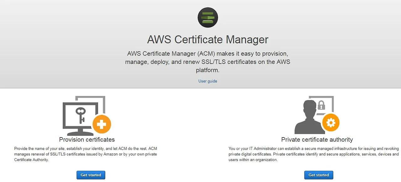Click the Provision certificates heading

(87, 140)
